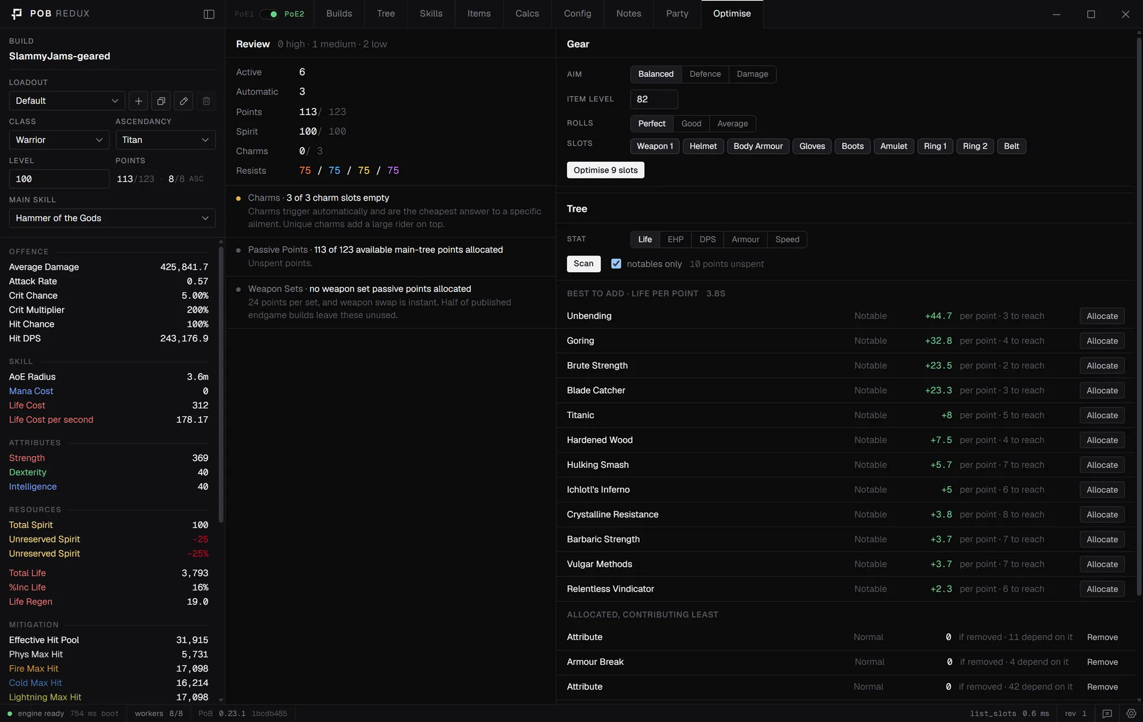The width and height of the screenshot is (1143, 722).
Task: Uncheck the notables only checkbox
Action: (x=616, y=263)
